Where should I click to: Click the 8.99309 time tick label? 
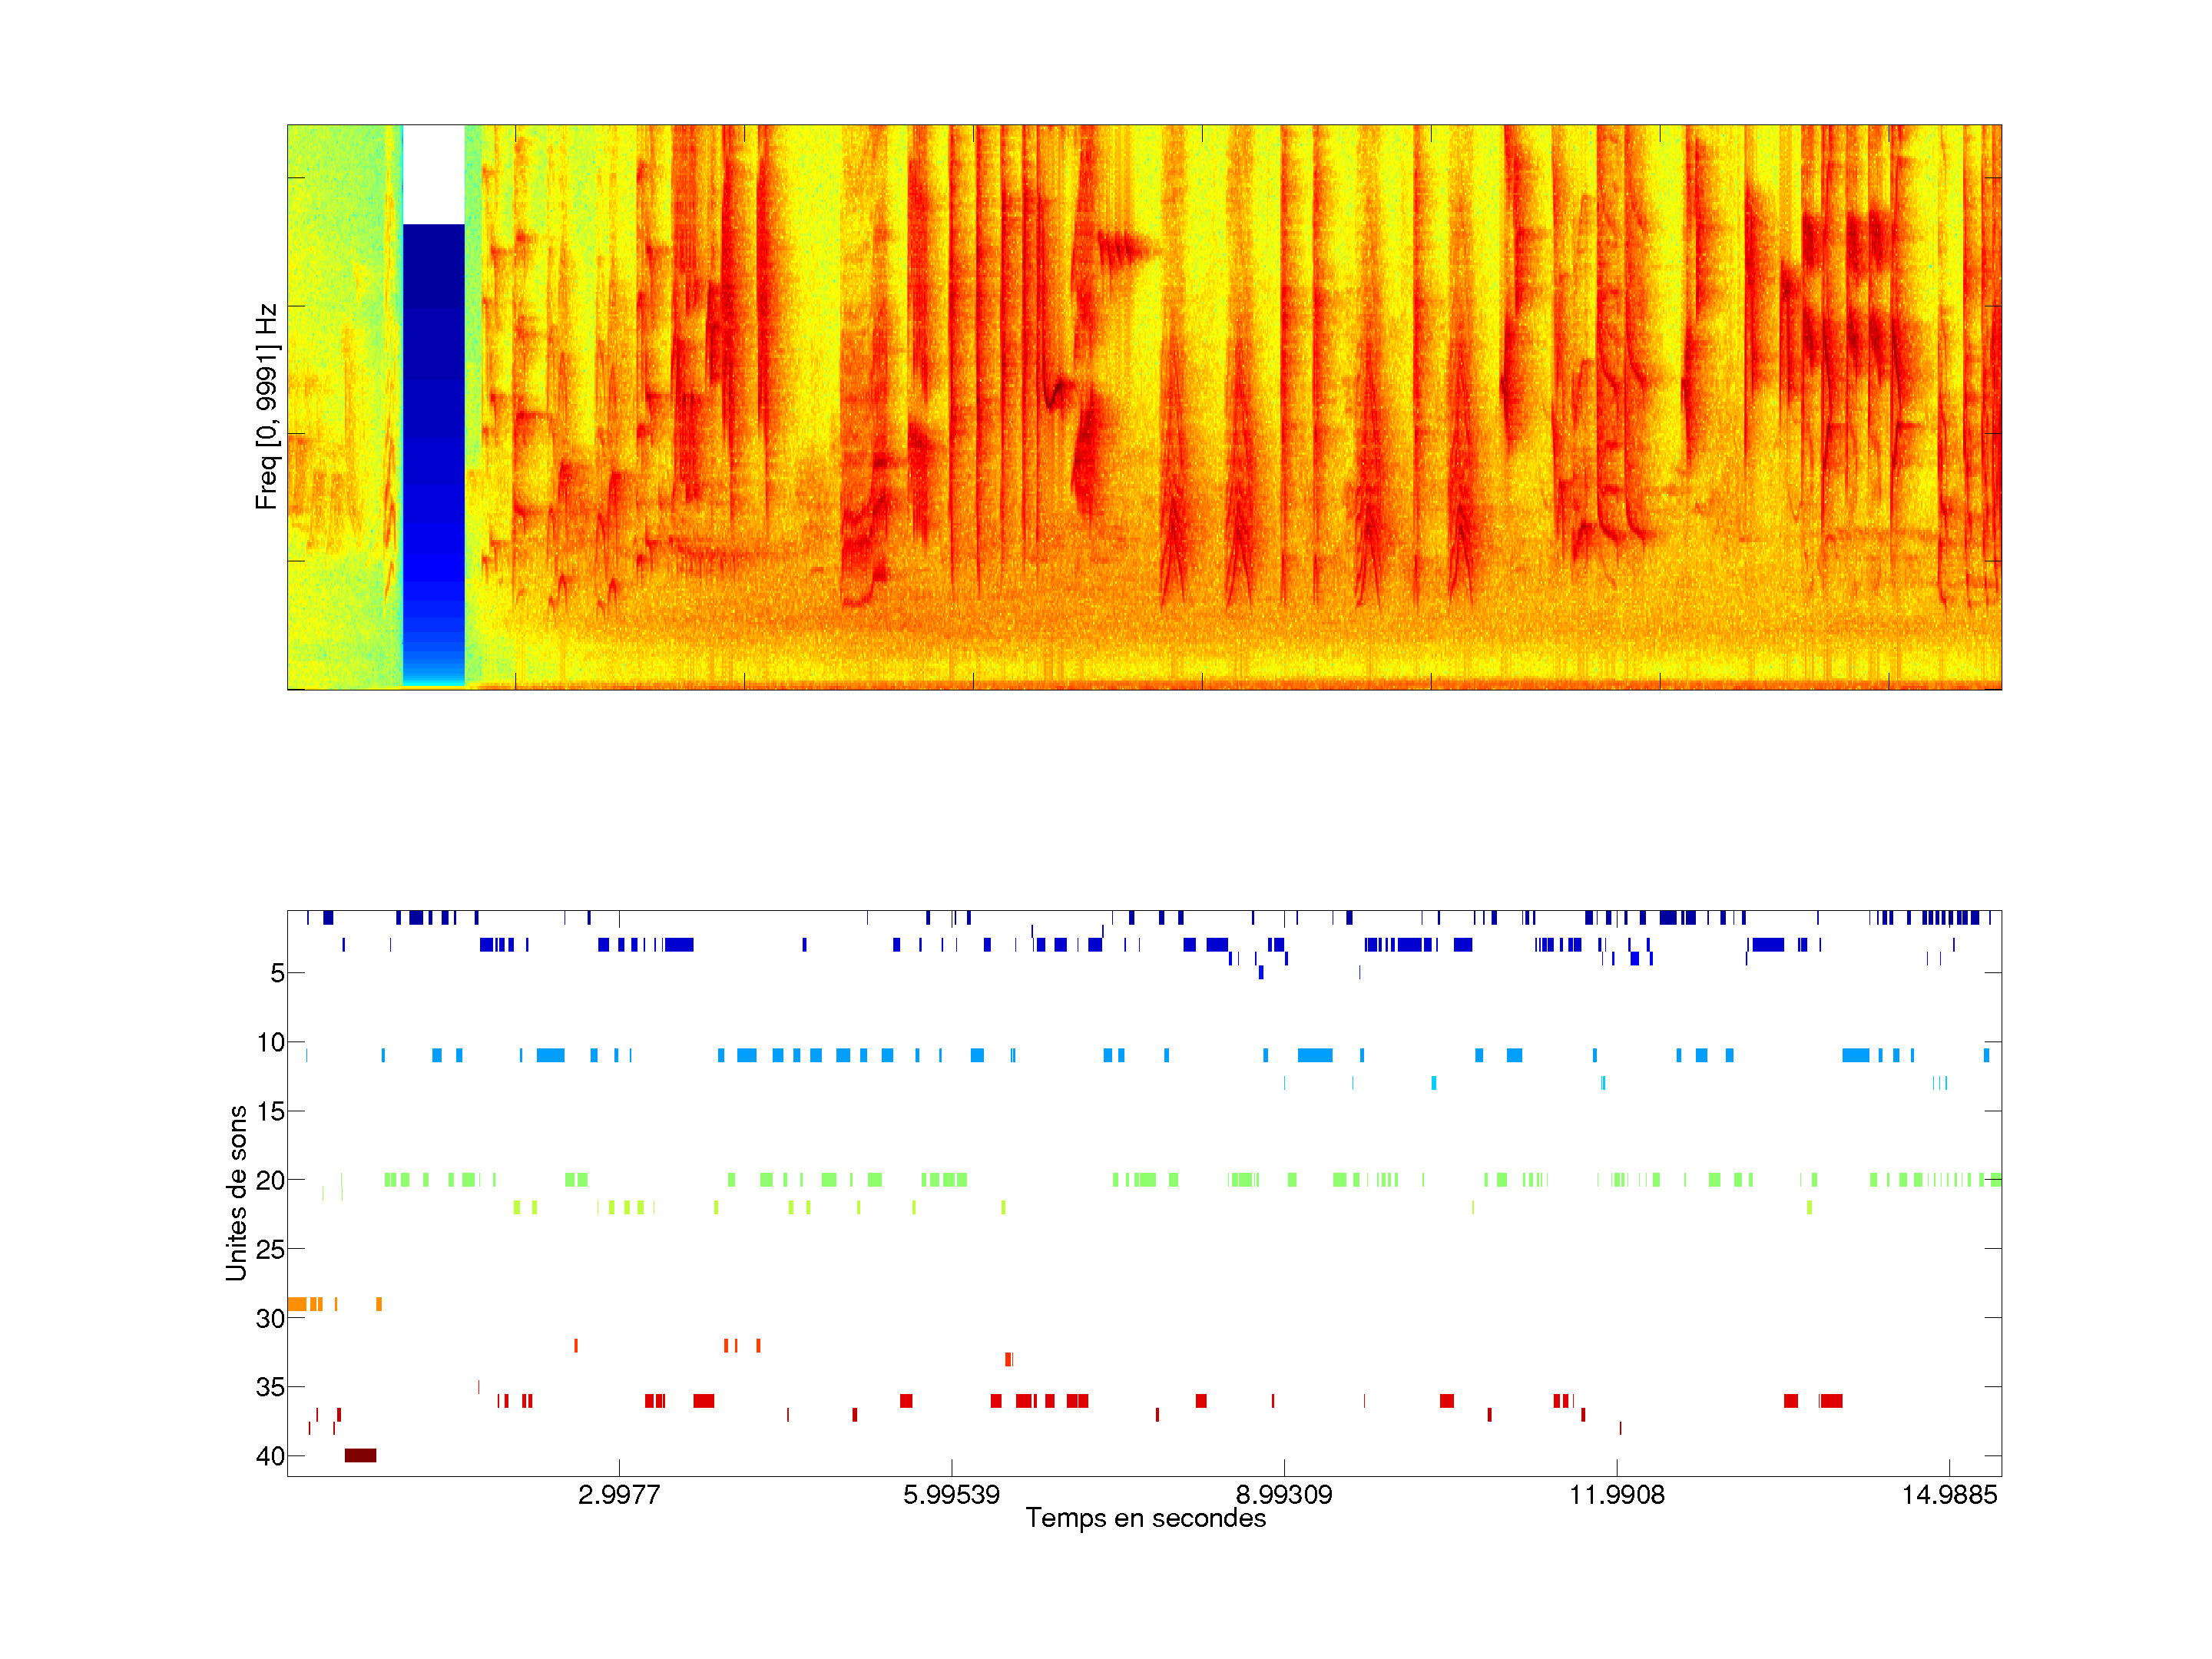tap(1284, 1495)
